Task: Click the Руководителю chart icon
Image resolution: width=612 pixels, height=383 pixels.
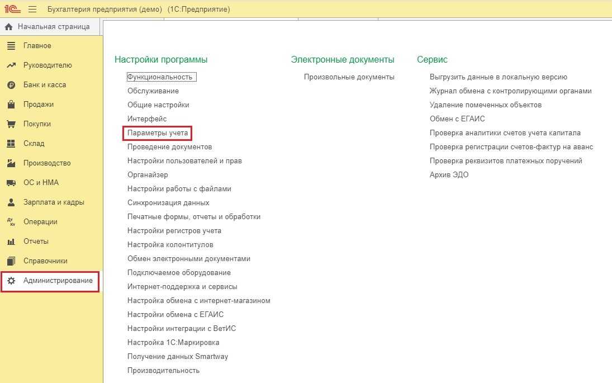Action: tap(11, 65)
